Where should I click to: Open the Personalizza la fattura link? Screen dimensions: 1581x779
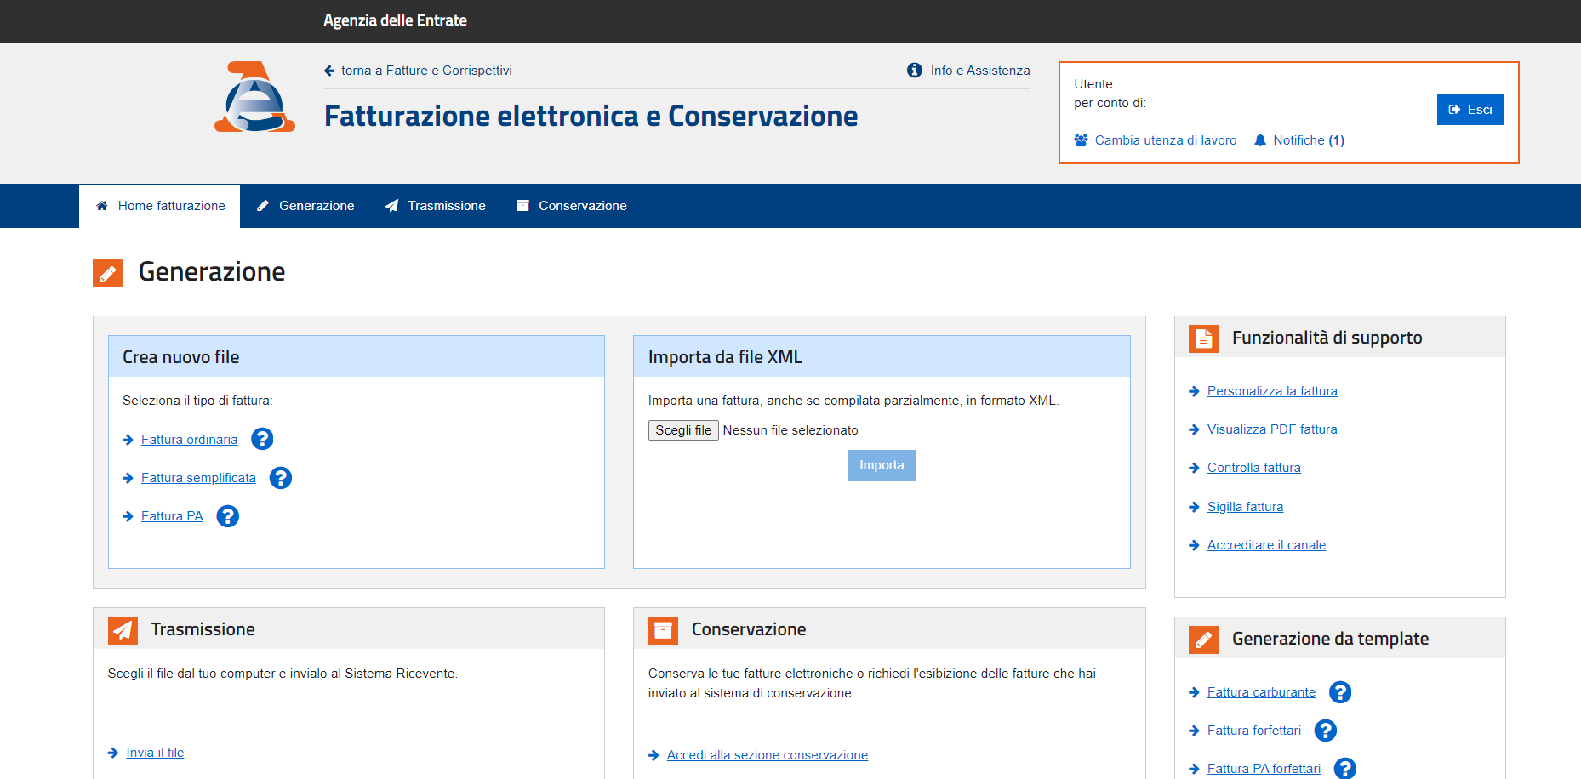(x=1271, y=391)
